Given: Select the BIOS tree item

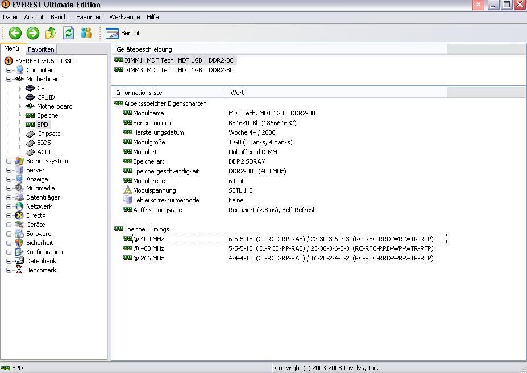Looking at the screenshot, I should coord(44,143).
